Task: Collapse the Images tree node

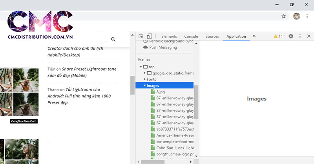Action: [145, 86]
